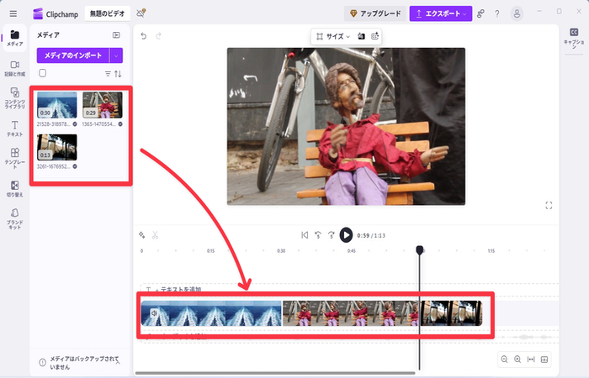Open the hamburger main menu
The width and height of the screenshot is (589, 378).
[x=13, y=13]
